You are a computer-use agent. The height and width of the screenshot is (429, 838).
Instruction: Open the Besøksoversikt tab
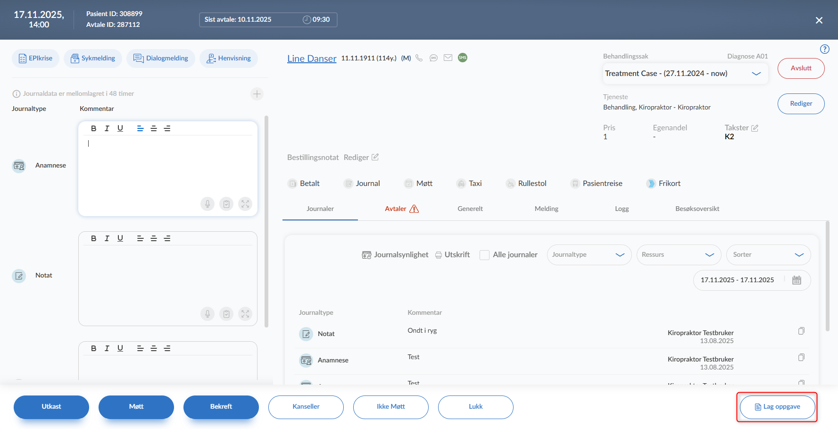[x=697, y=209]
